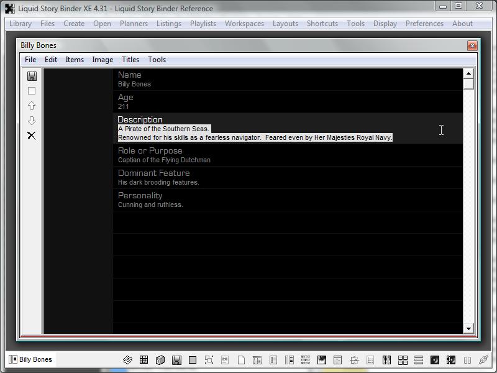Click the stacked layers icon at the bottom toolbar's left end
Screen dimensions: 497x373
pyautogui.click(x=128, y=360)
